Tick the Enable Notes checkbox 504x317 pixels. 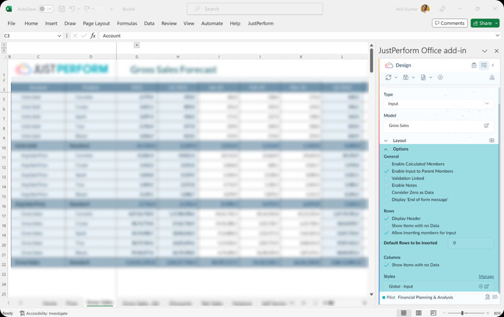pos(387,185)
